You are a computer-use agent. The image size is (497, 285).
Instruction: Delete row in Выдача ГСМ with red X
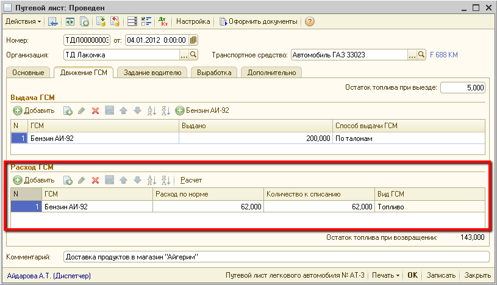pos(95,110)
